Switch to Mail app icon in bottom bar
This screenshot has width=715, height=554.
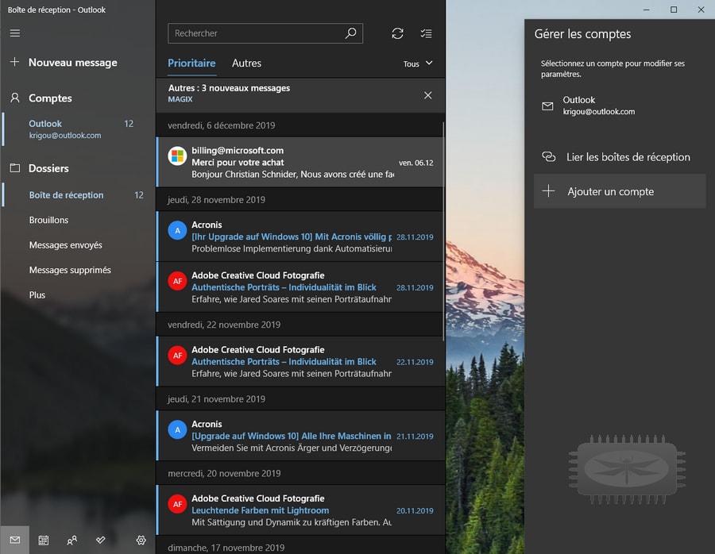click(x=14, y=540)
